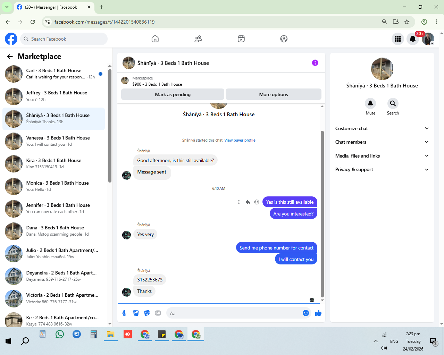React to 'Yes is this still available' message
Image resolution: width=444 pixels, height=355 pixels.
[x=257, y=202]
